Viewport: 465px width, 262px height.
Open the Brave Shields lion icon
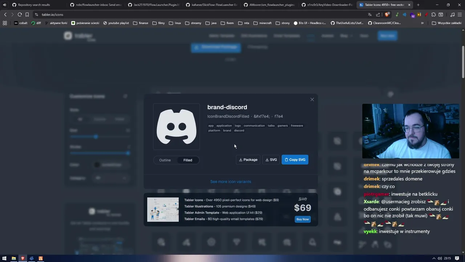387,15
